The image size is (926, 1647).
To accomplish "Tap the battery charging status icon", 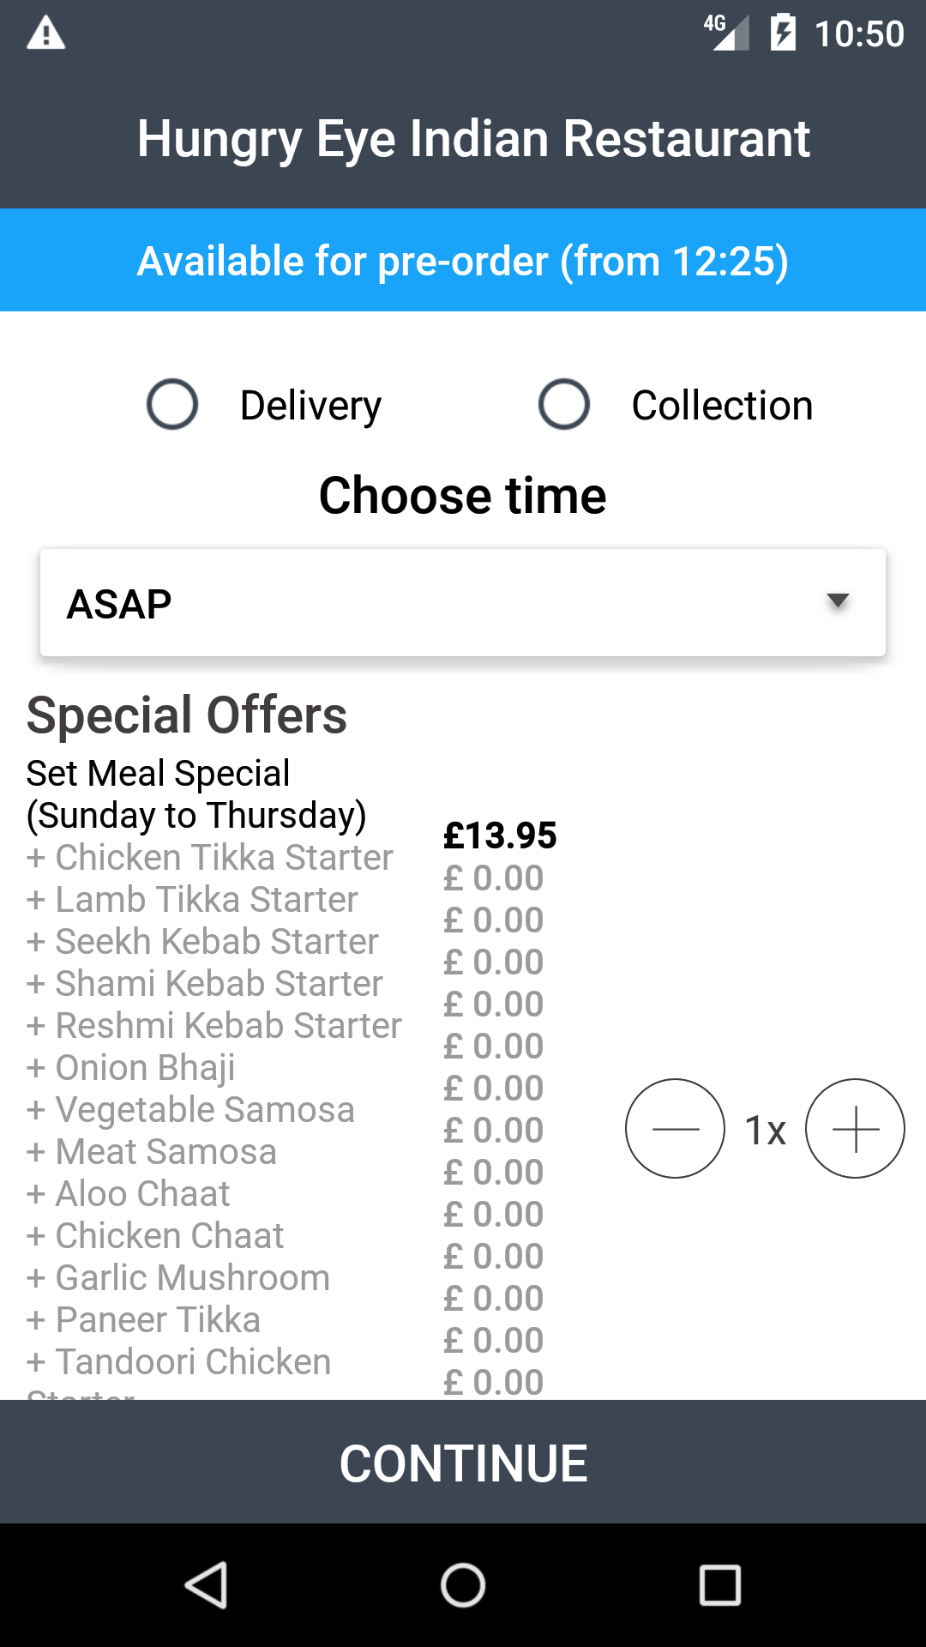I will click(x=783, y=34).
